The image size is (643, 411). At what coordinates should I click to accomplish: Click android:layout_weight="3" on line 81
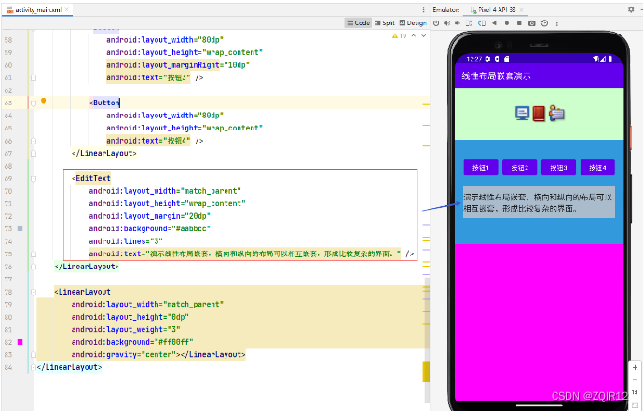tap(126, 329)
